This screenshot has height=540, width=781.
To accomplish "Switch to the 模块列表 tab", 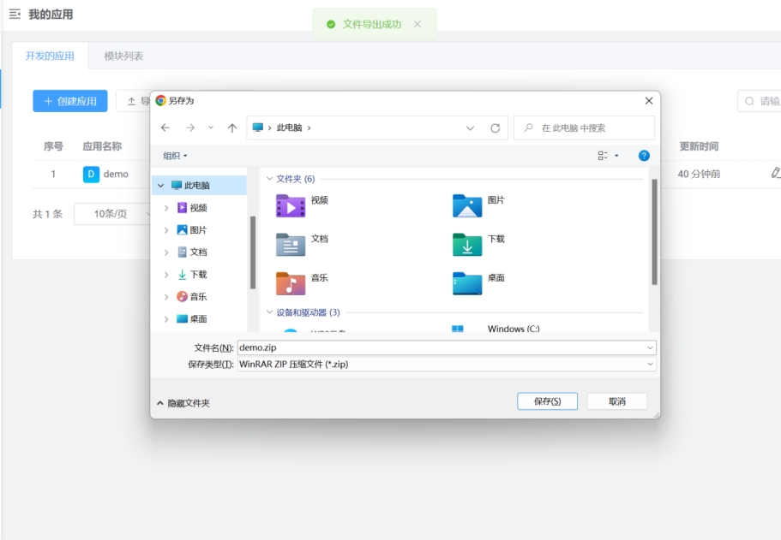I will point(123,56).
